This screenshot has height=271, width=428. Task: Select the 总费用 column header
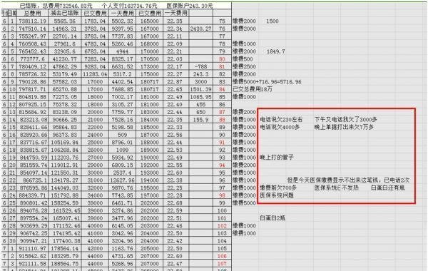coord(33,13)
